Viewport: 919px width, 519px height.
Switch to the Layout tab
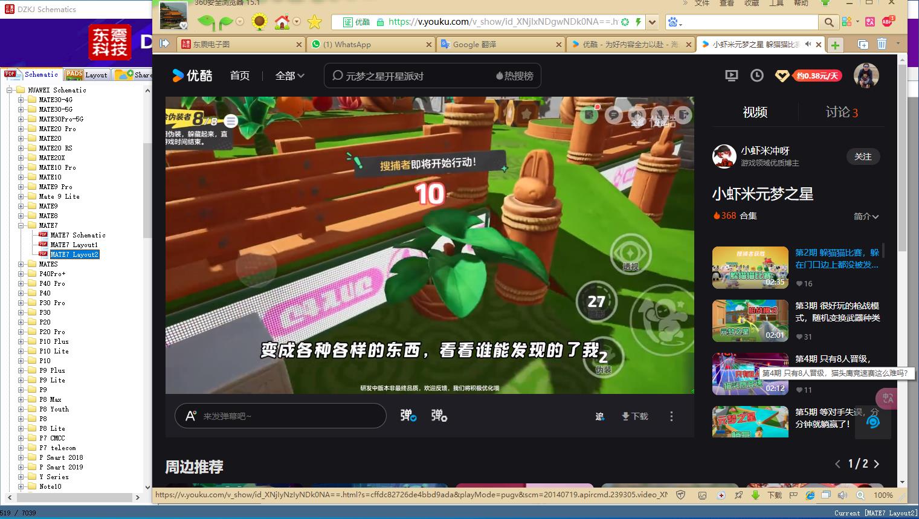click(x=86, y=74)
